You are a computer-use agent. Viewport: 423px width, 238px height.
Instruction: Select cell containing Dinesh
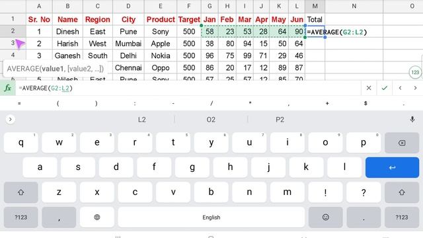tap(67, 32)
